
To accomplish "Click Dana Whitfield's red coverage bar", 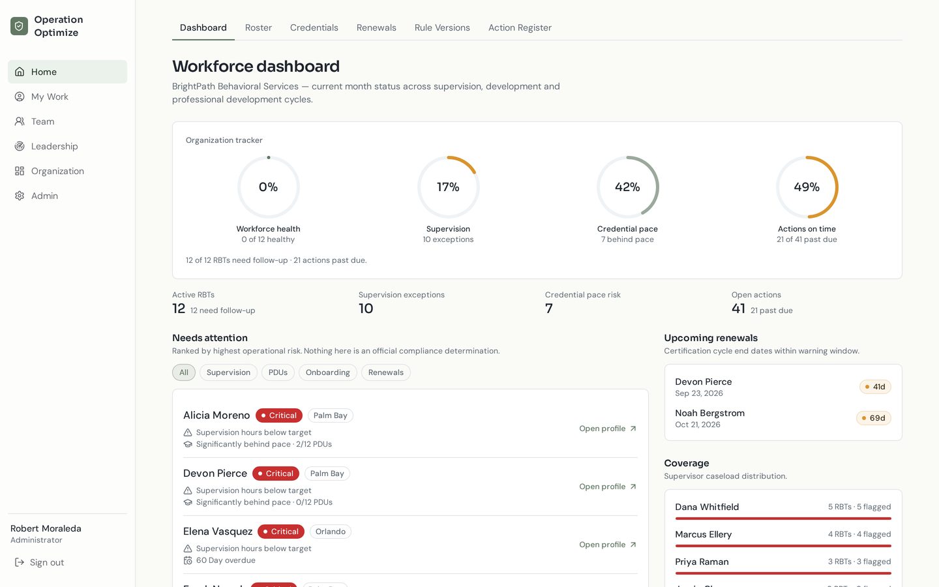I will coord(783,519).
